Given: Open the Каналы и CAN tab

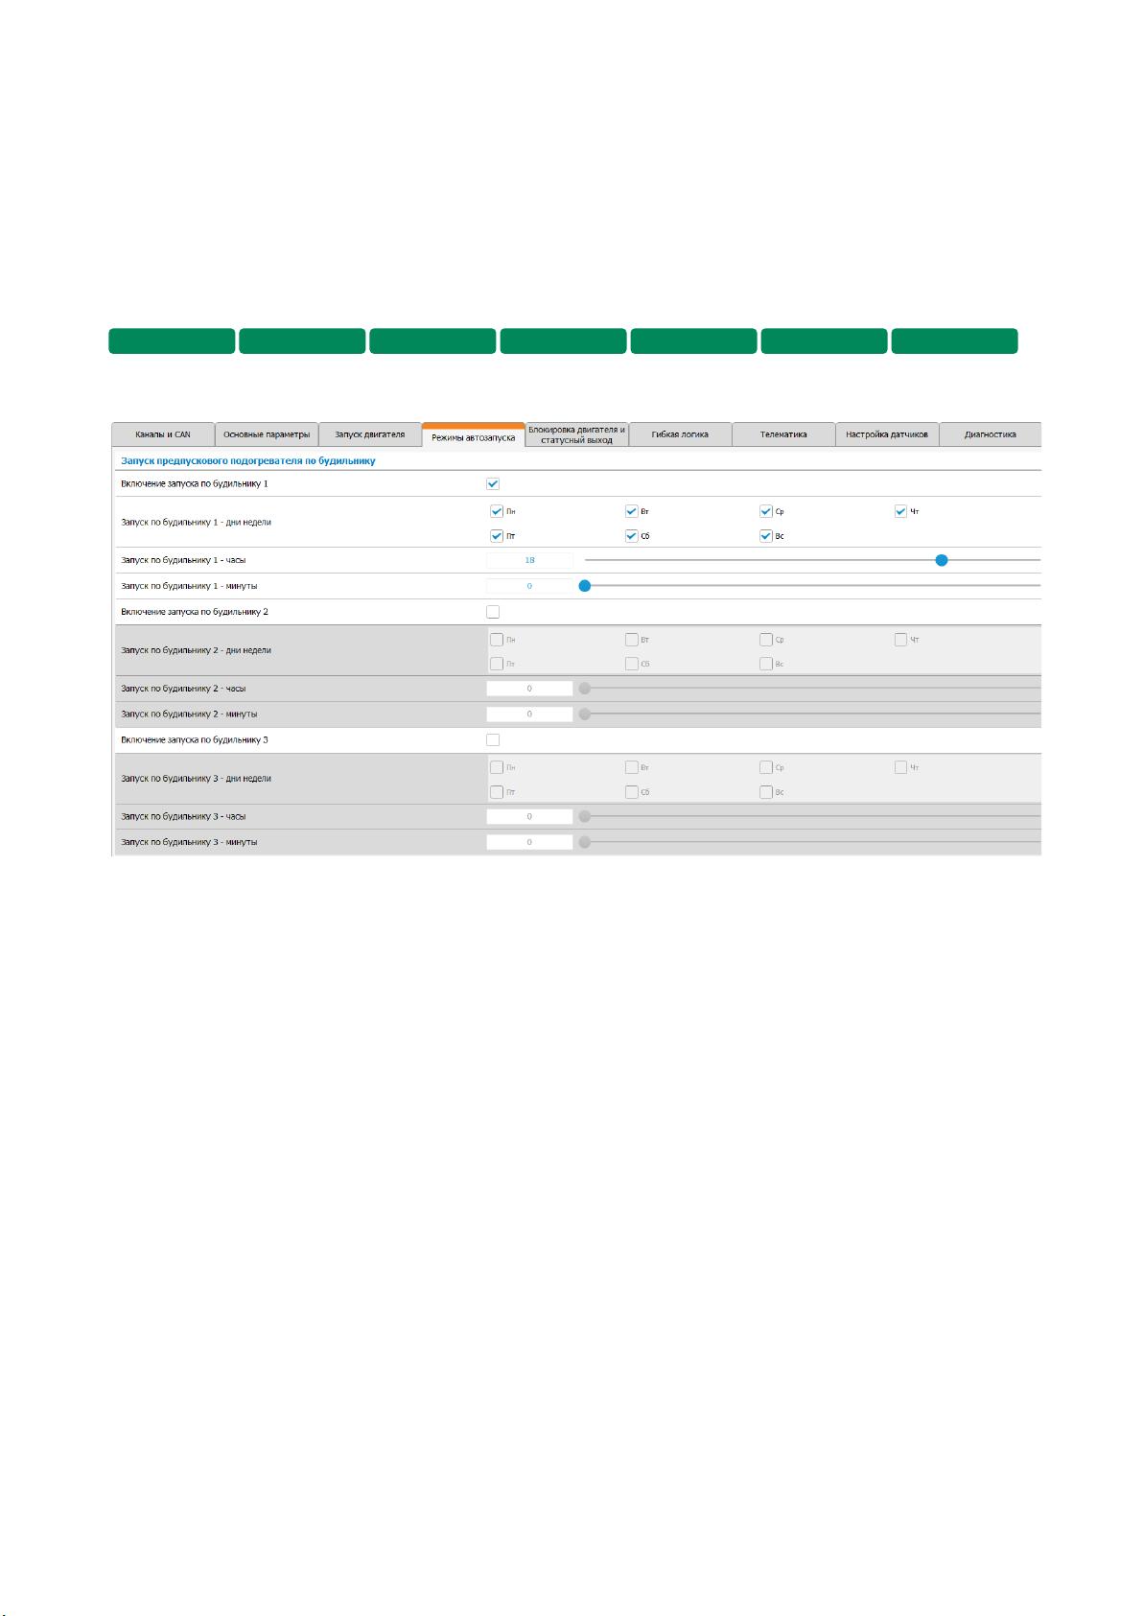Looking at the screenshot, I should pyautogui.click(x=163, y=434).
